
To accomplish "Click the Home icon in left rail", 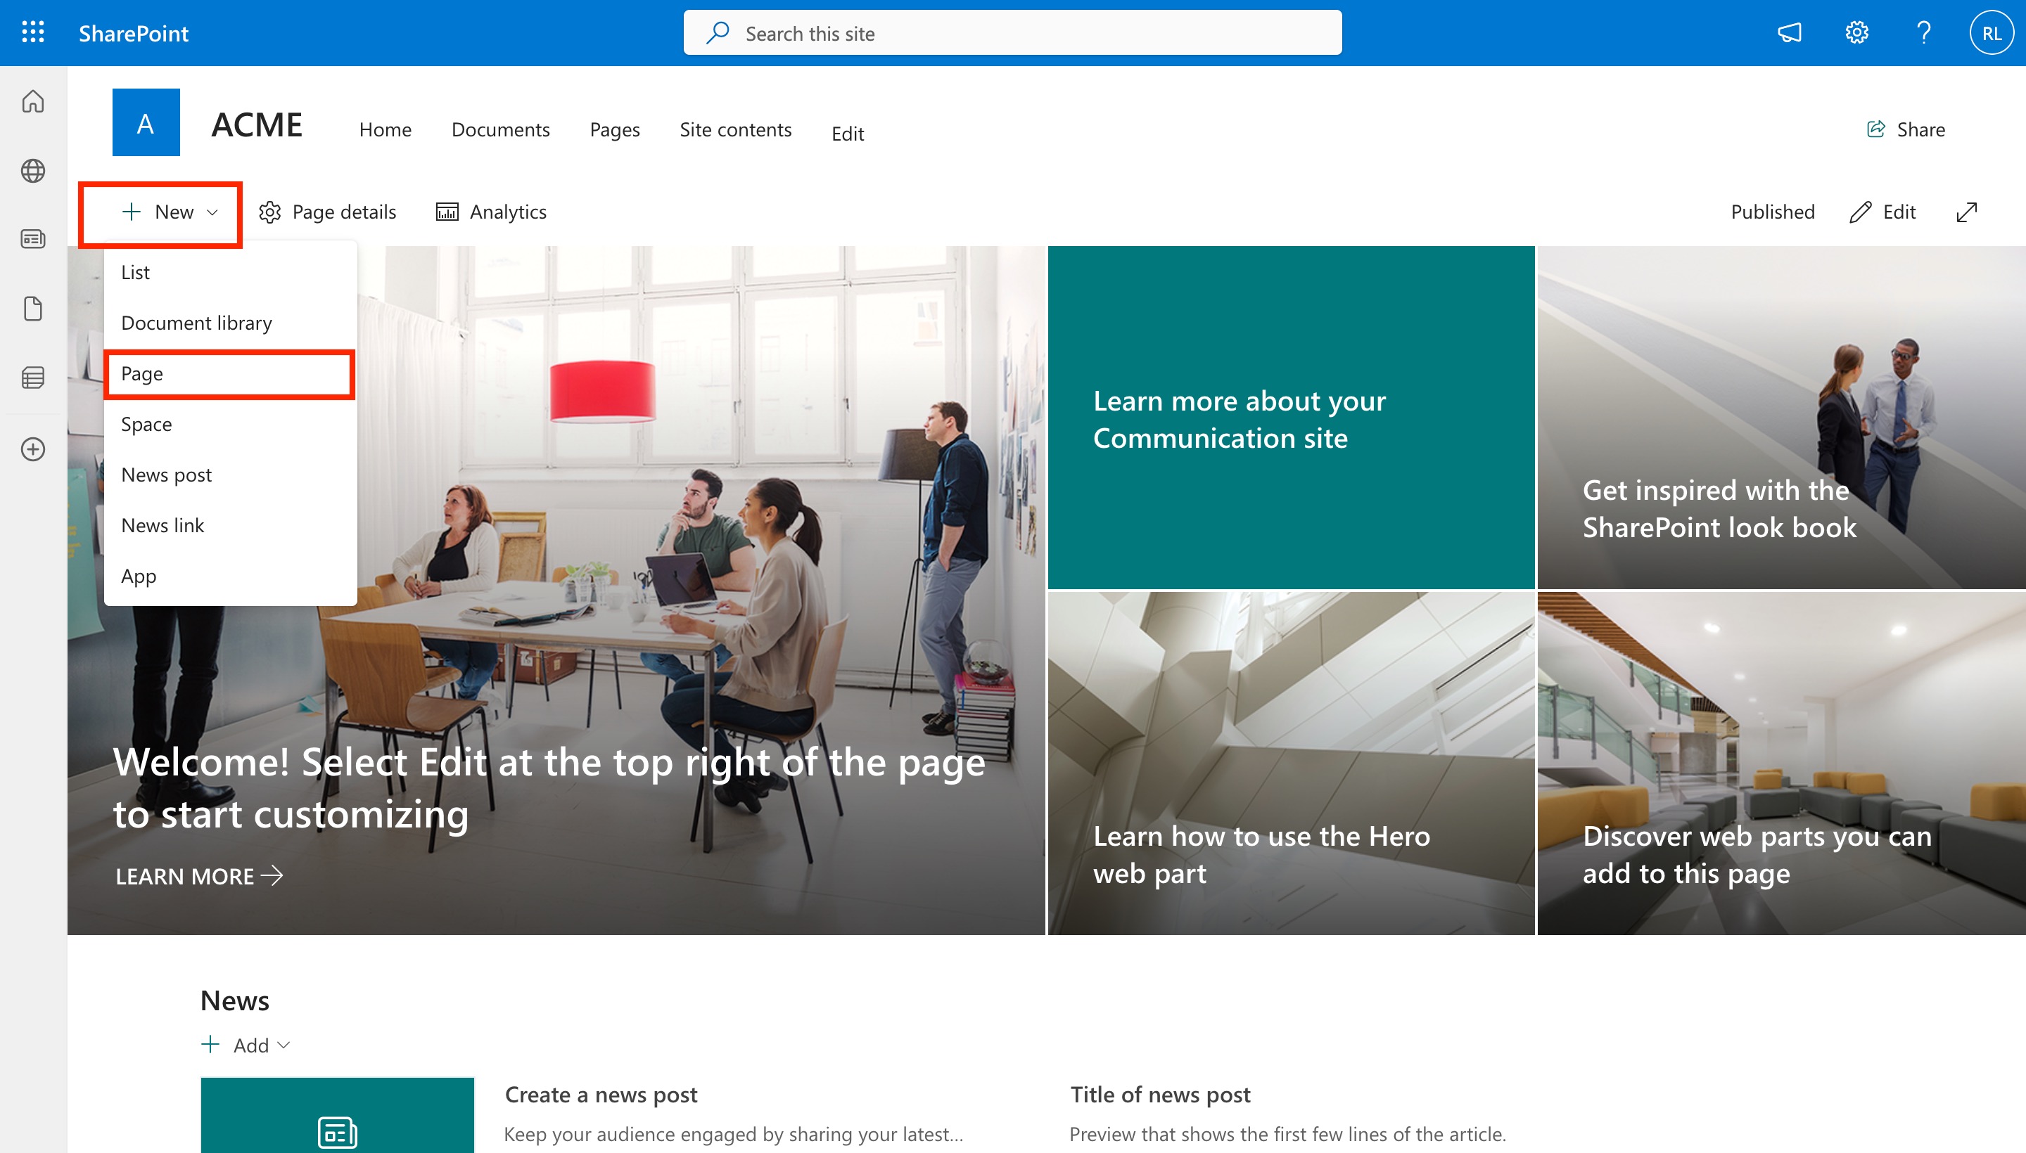I will pyautogui.click(x=32, y=101).
